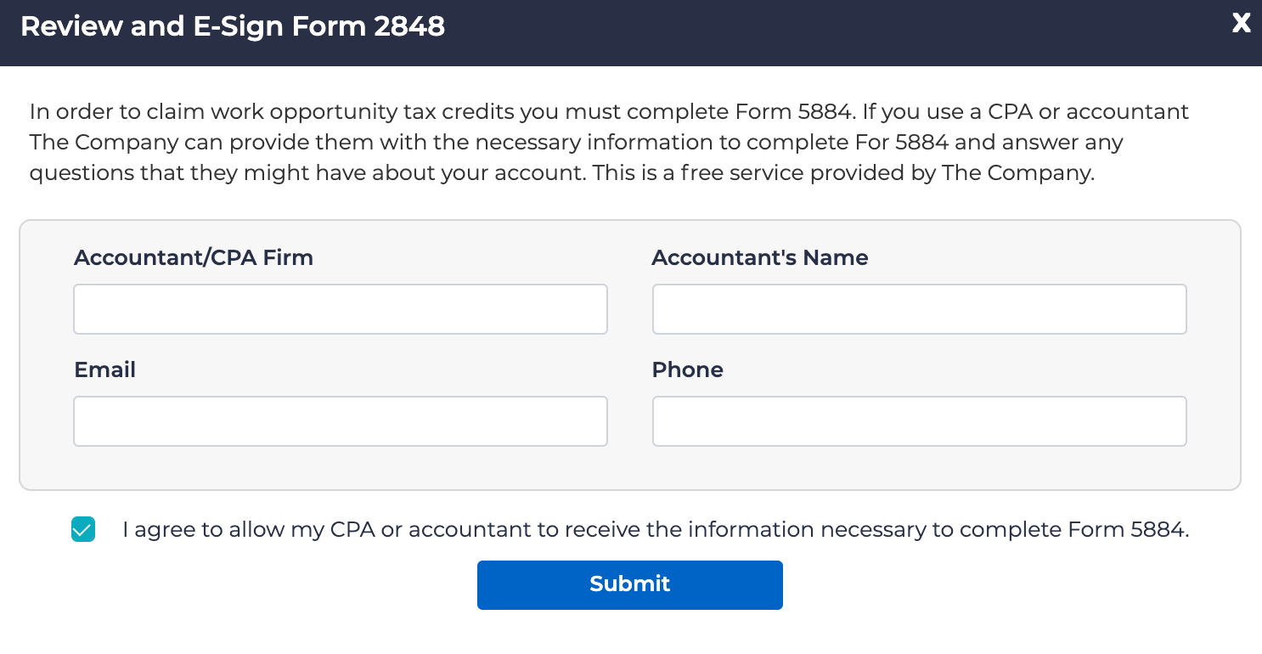Click the "Accountant/CPA Firm" field label
Viewport: 1262px width, 654px height.
(194, 257)
